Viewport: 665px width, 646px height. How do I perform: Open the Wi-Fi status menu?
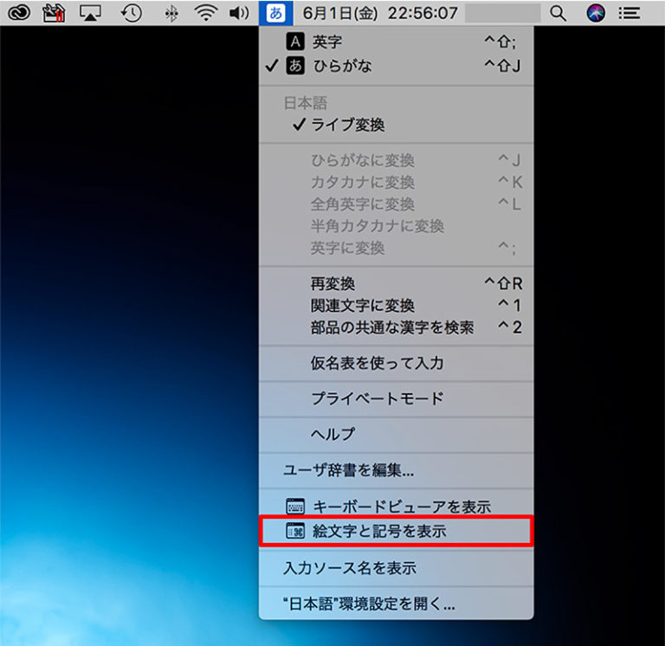tap(206, 13)
